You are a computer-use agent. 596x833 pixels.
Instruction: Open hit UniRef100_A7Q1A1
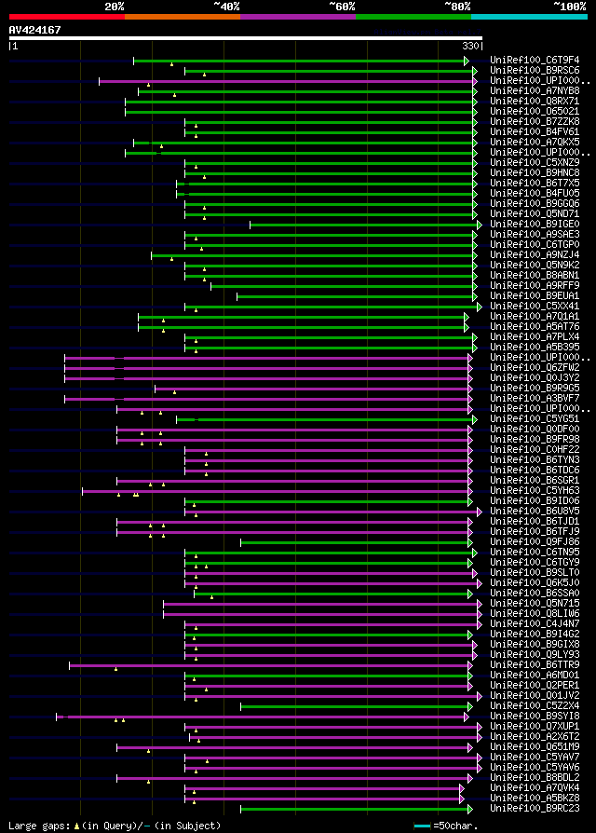[535, 316]
